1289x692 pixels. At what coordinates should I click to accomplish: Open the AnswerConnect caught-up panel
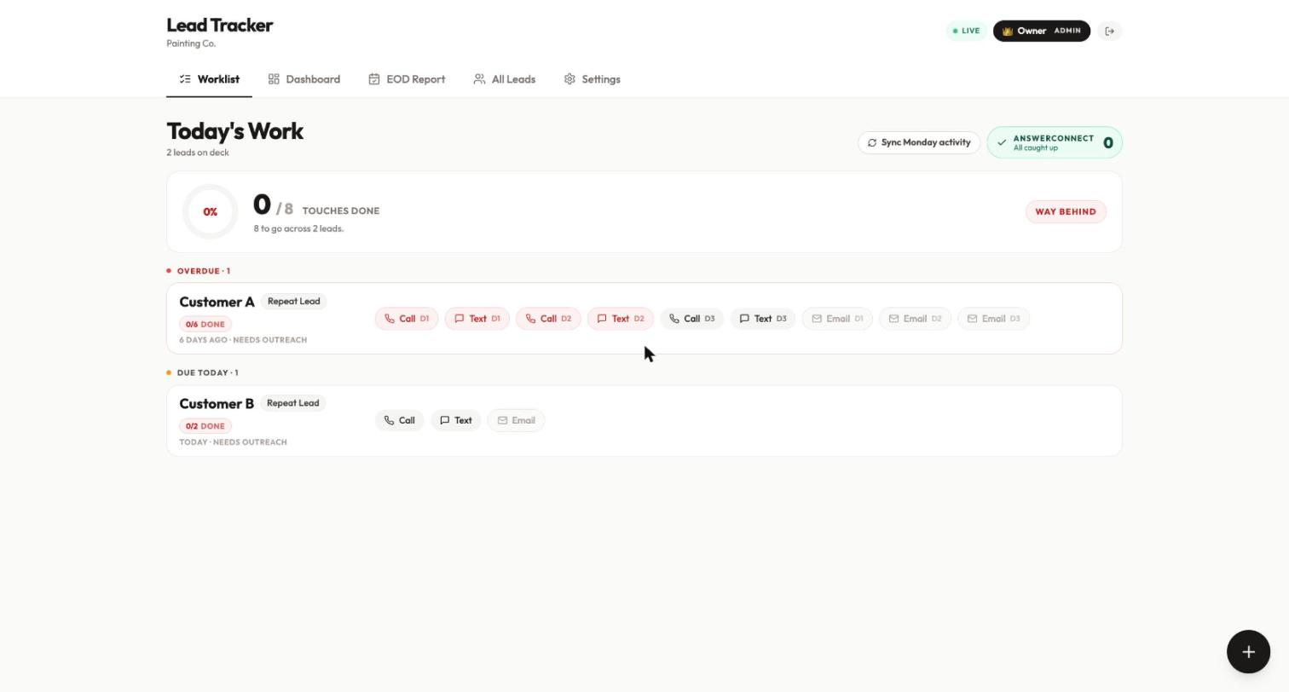coord(1055,143)
